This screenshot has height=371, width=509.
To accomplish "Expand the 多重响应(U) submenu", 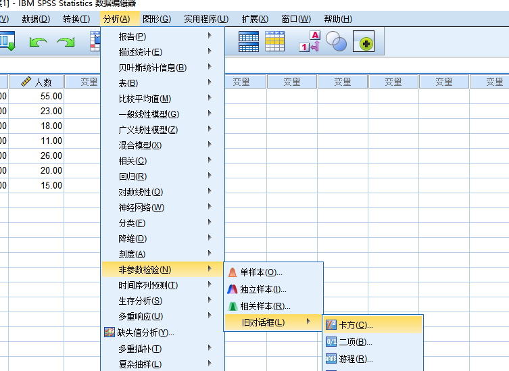I will point(163,316).
